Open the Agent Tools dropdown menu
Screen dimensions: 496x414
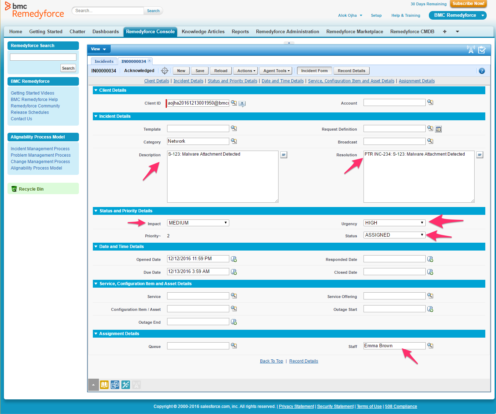pos(276,71)
